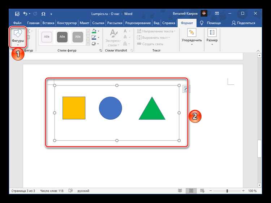Open Экспресс-стили WordArt quick styles
271x203 pixels.
(x=113, y=38)
